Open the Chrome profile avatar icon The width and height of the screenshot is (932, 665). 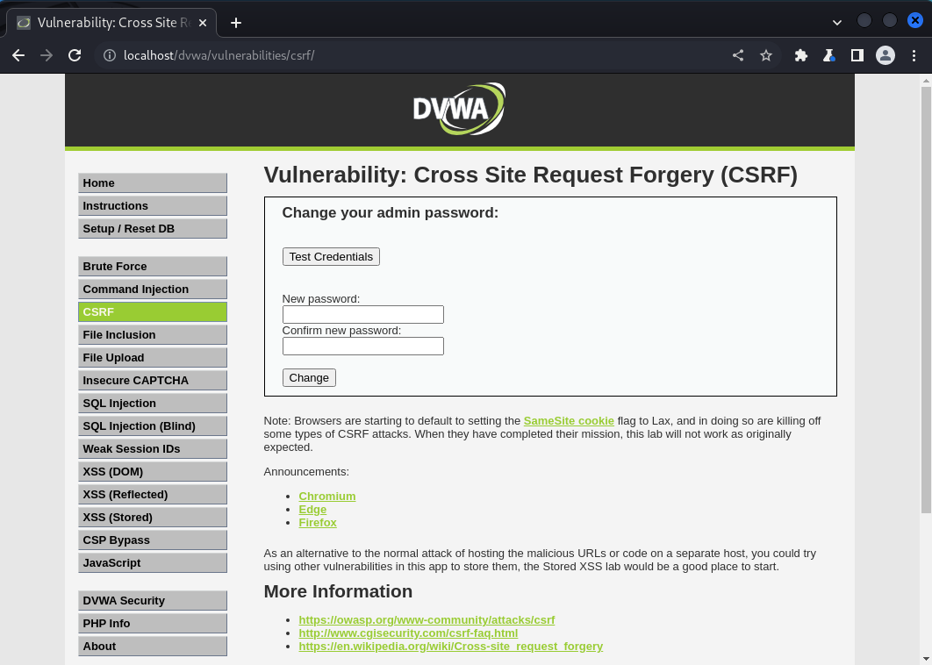pos(885,54)
